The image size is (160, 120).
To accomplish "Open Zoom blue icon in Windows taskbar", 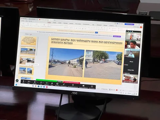I will (44, 87).
